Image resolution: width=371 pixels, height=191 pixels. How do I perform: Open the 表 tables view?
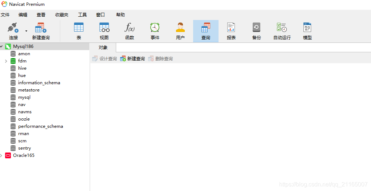(79, 31)
